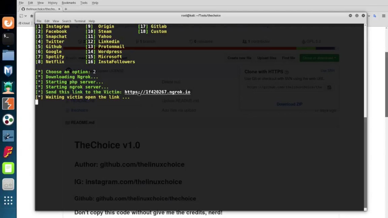Open terminal Help menu

pyautogui.click(x=92, y=21)
